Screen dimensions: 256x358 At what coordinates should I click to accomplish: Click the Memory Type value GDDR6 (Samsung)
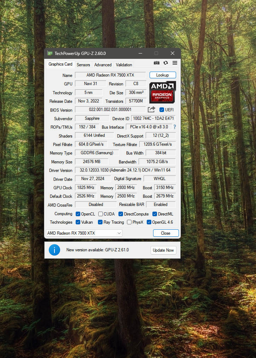pyautogui.click(x=97, y=153)
